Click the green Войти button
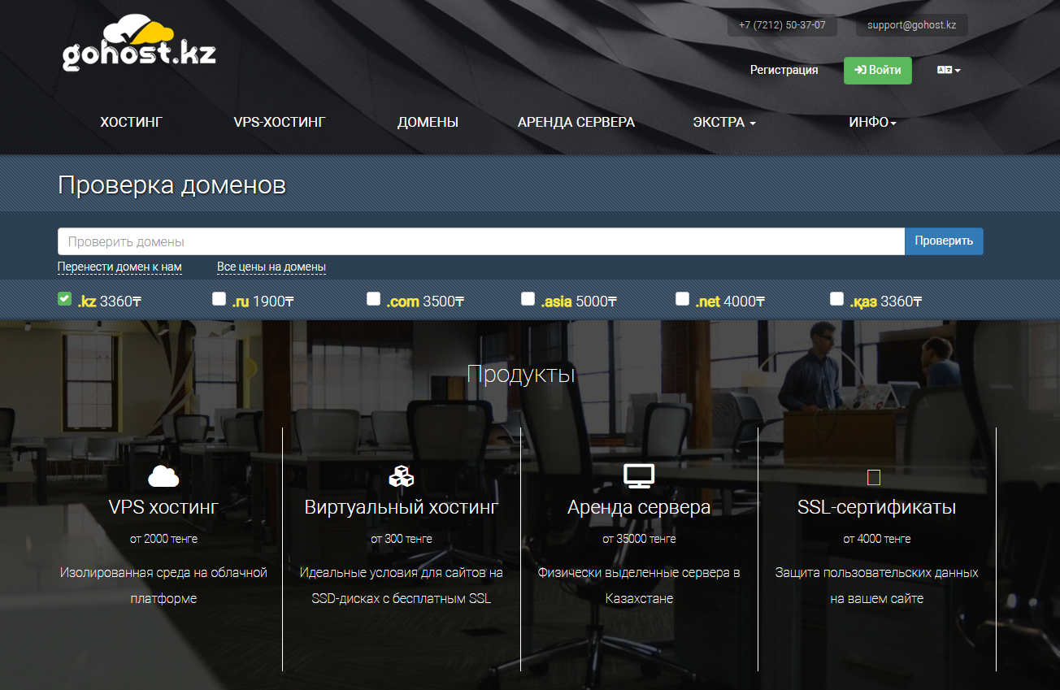Screen dimensions: 1060x690 (878, 71)
